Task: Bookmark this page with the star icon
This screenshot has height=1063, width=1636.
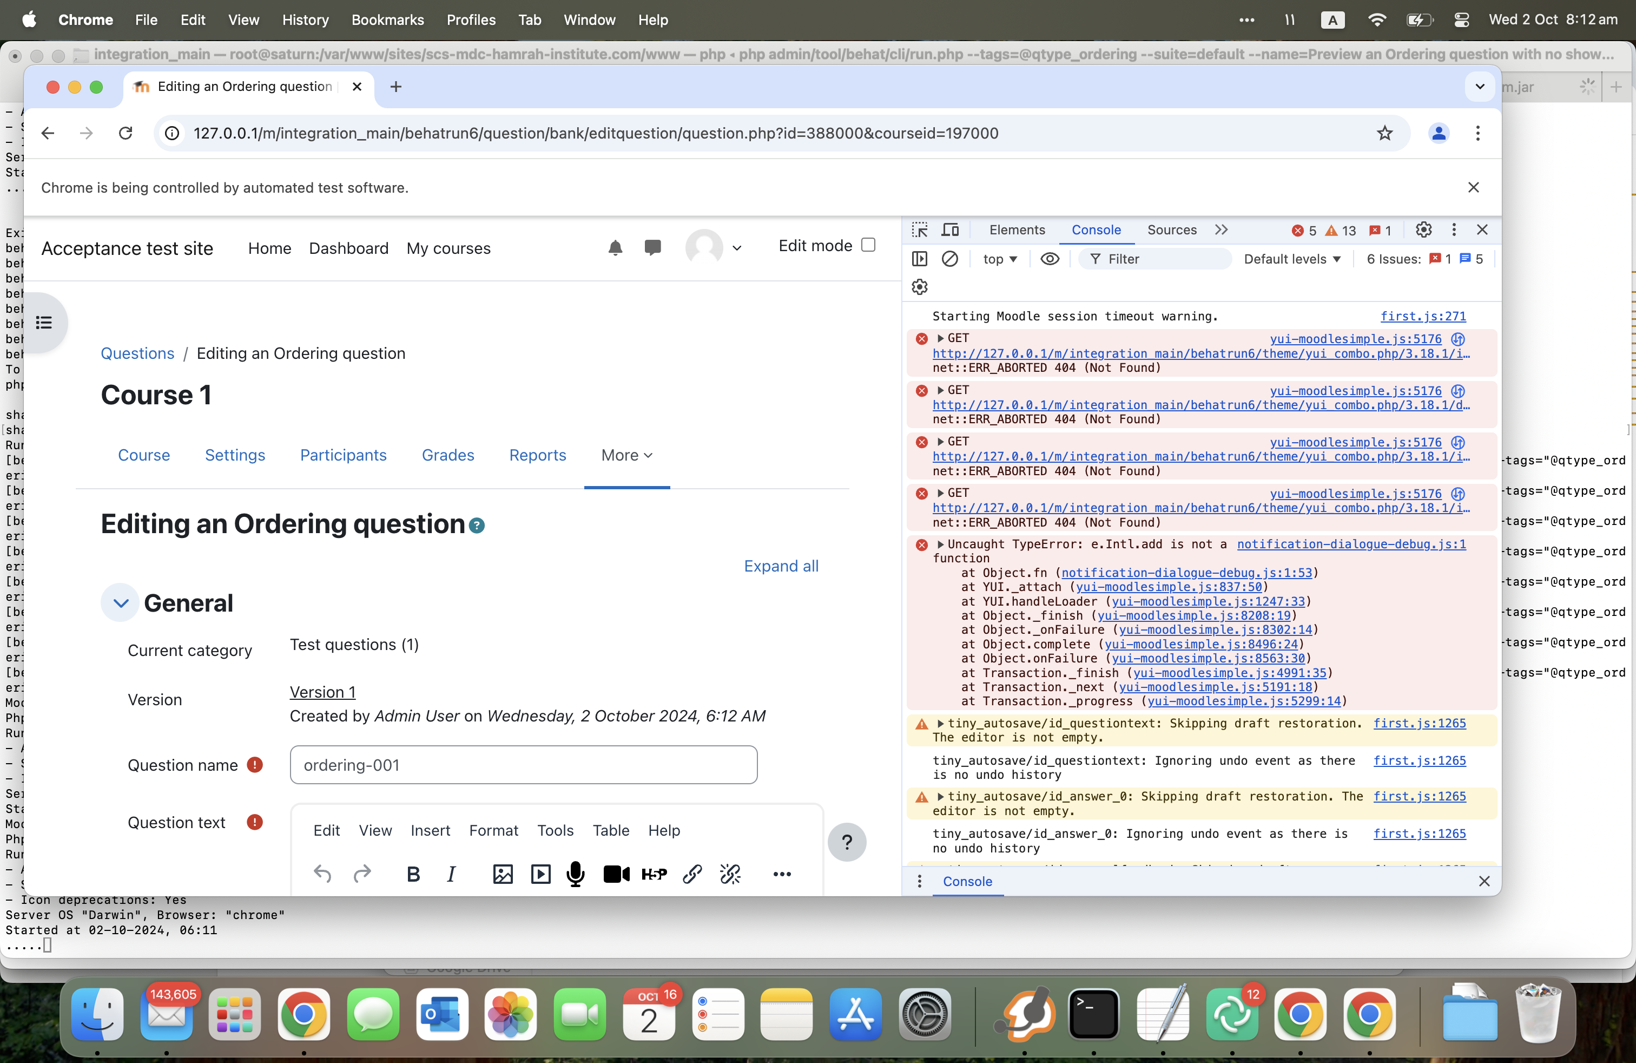Action: tap(1384, 133)
